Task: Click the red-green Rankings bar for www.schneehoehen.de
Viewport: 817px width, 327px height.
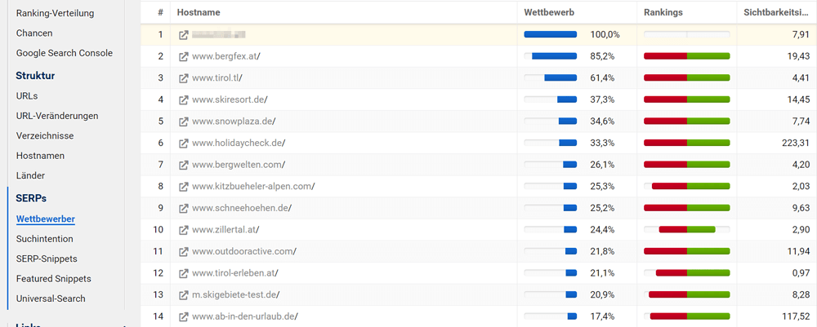Action: point(687,208)
